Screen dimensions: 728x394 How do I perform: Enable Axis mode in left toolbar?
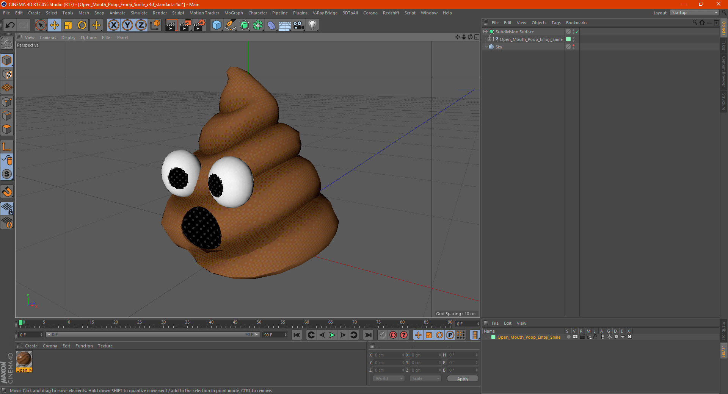click(x=7, y=147)
